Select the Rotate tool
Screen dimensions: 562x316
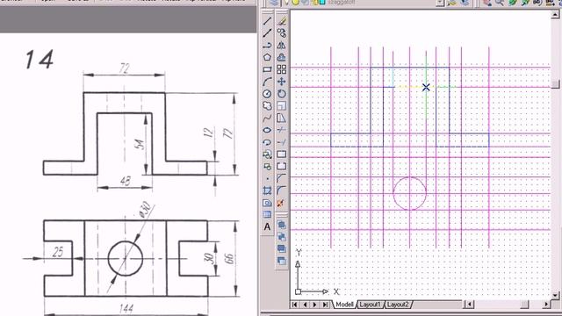click(x=282, y=94)
